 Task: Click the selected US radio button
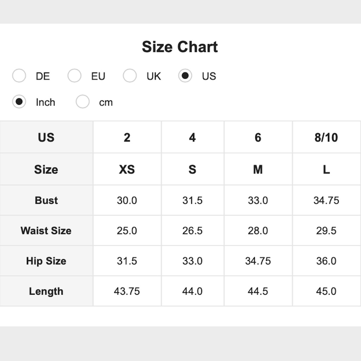tap(185, 76)
